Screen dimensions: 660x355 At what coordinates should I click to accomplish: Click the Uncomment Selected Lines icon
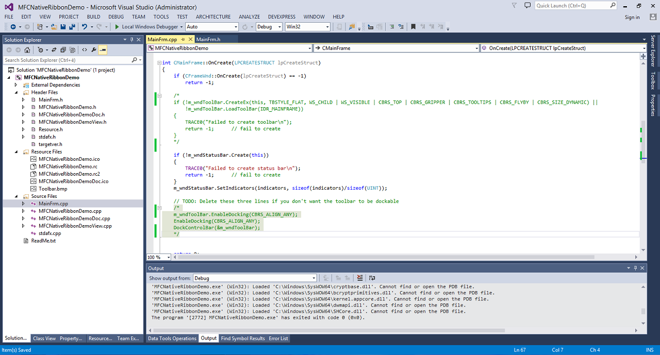[401, 27]
